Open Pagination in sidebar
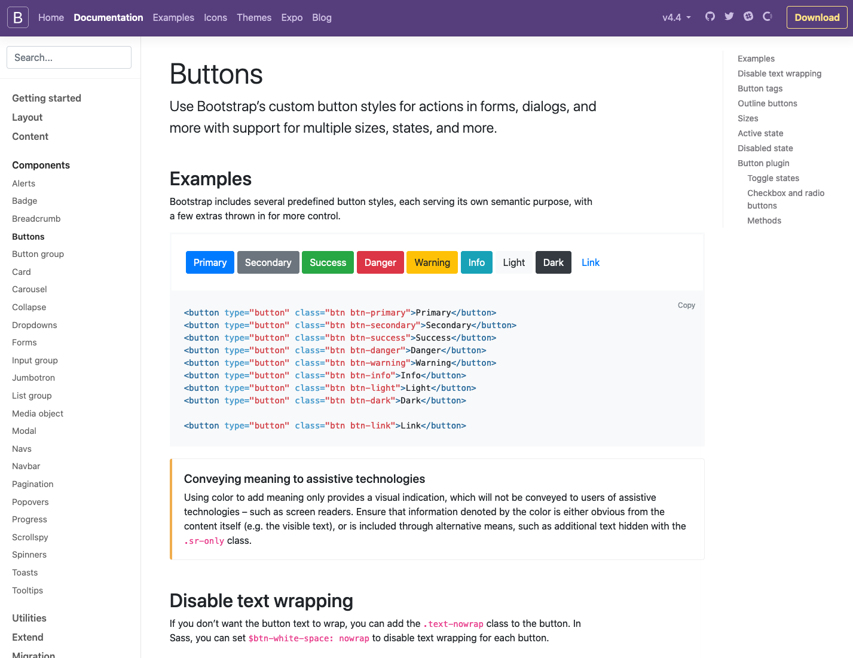The width and height of the screenshot is (853, 658). pos(33,484)
